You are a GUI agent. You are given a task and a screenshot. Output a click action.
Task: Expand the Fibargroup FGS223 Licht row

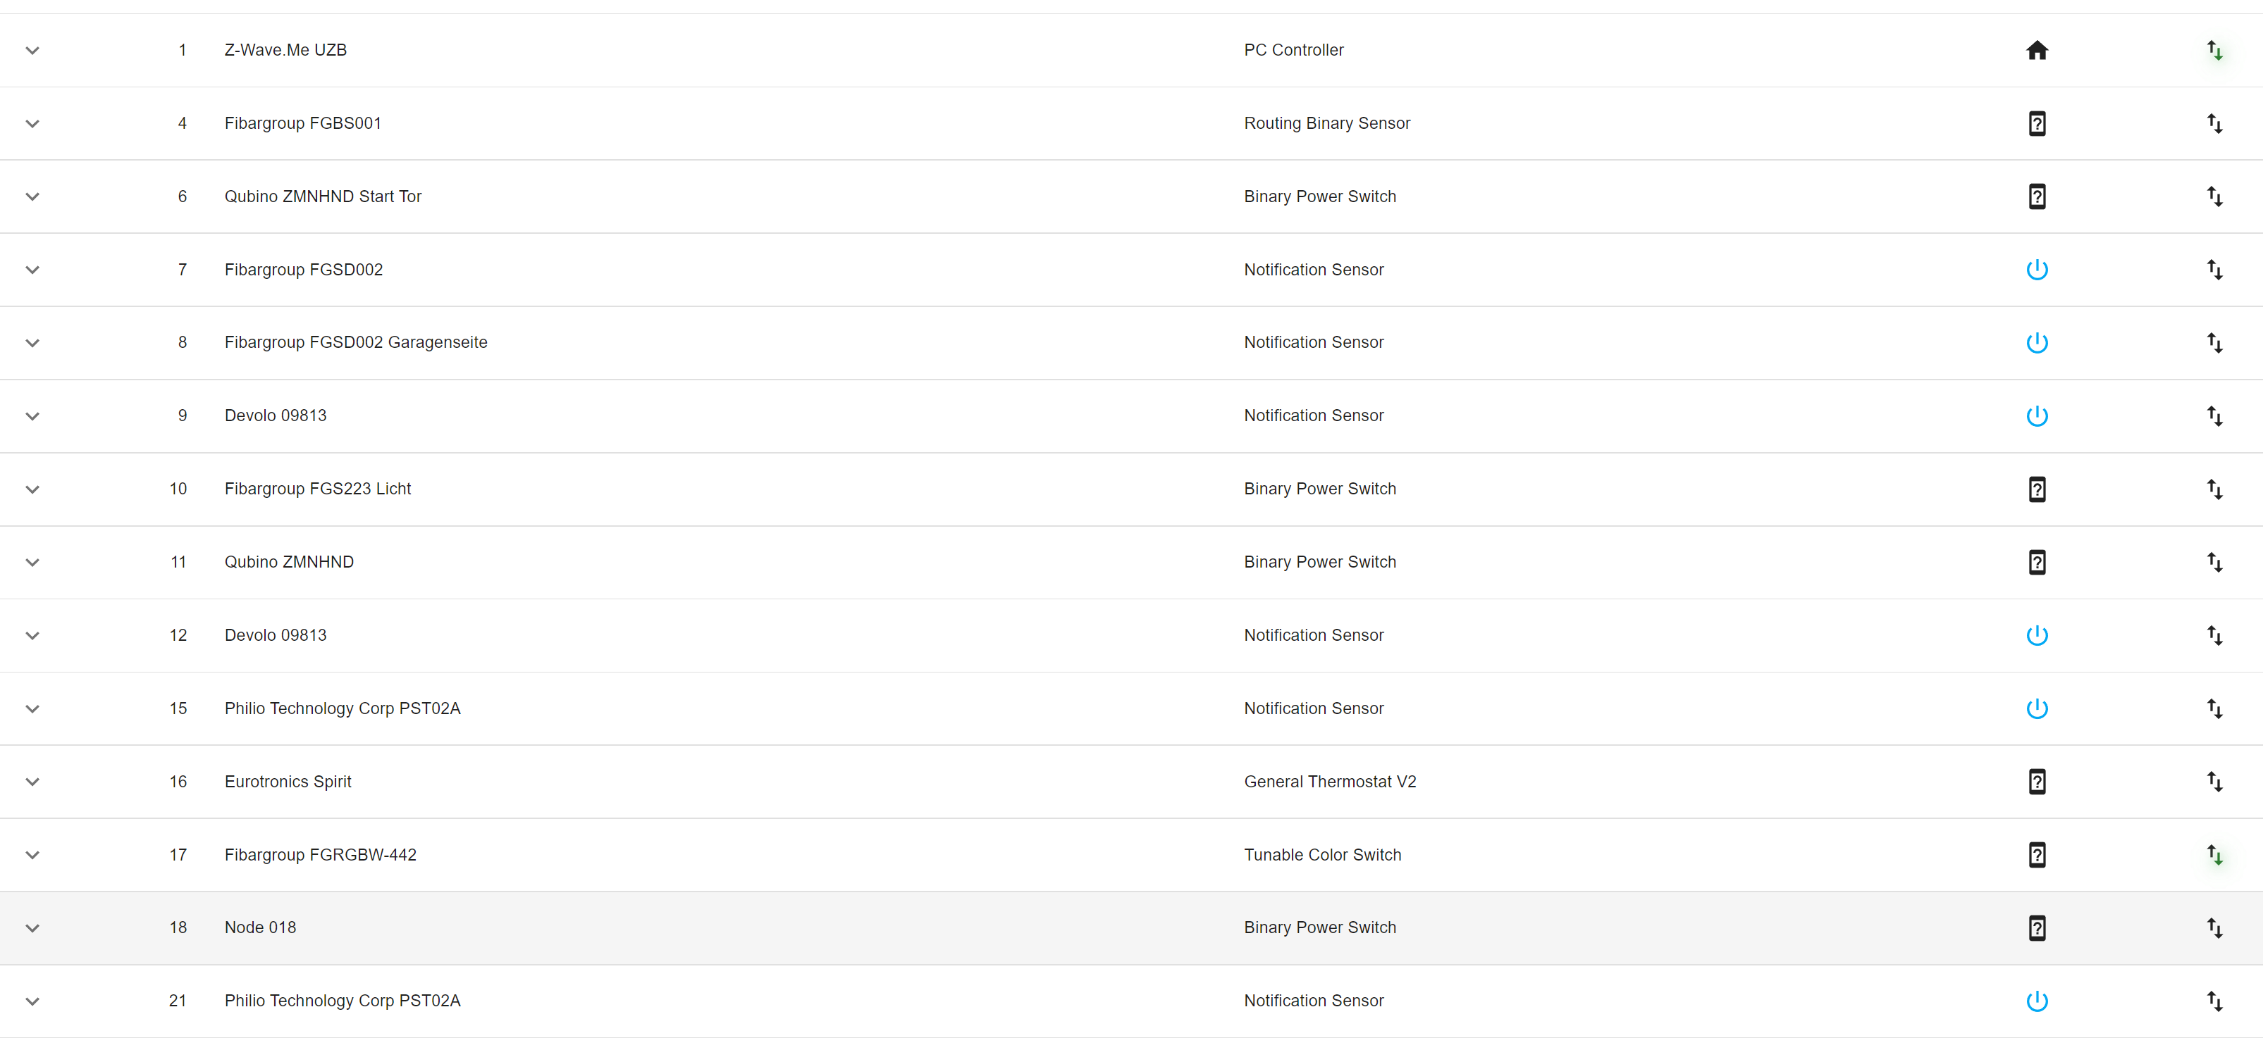click(x=32, y=489)
